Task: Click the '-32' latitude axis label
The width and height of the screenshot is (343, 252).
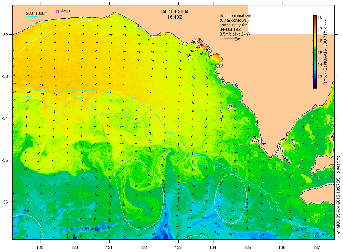Action: (x=5, y=35)
